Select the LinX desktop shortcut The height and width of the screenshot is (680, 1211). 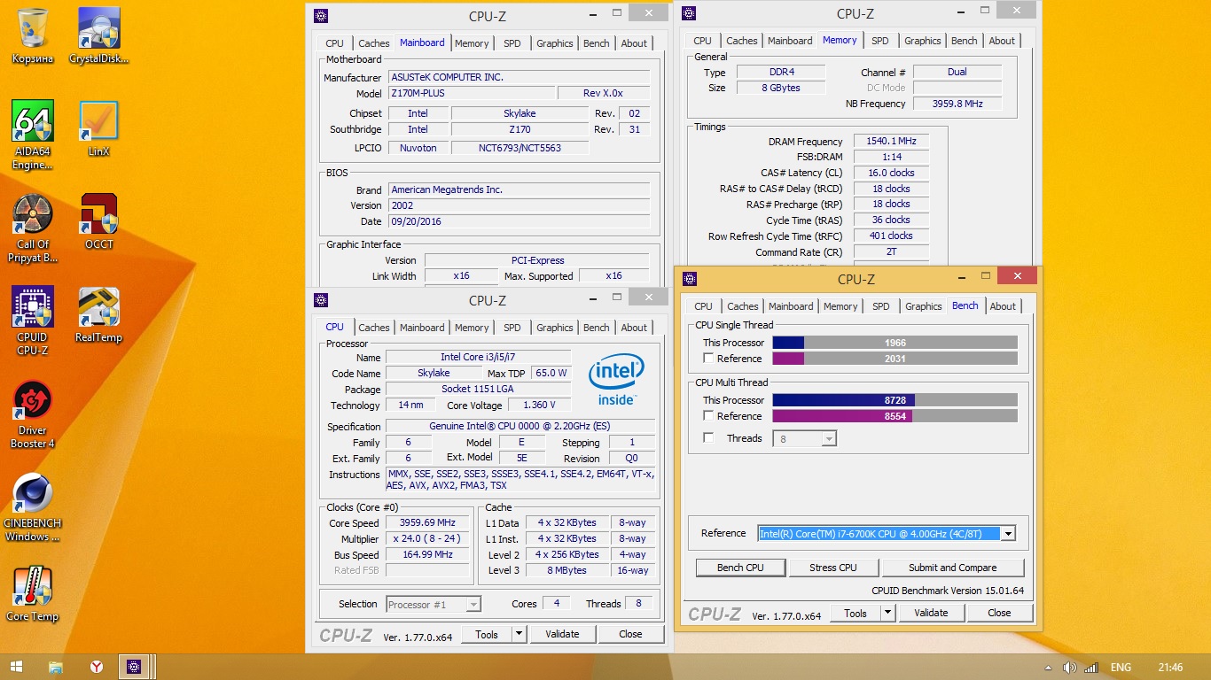coord(99,129)
